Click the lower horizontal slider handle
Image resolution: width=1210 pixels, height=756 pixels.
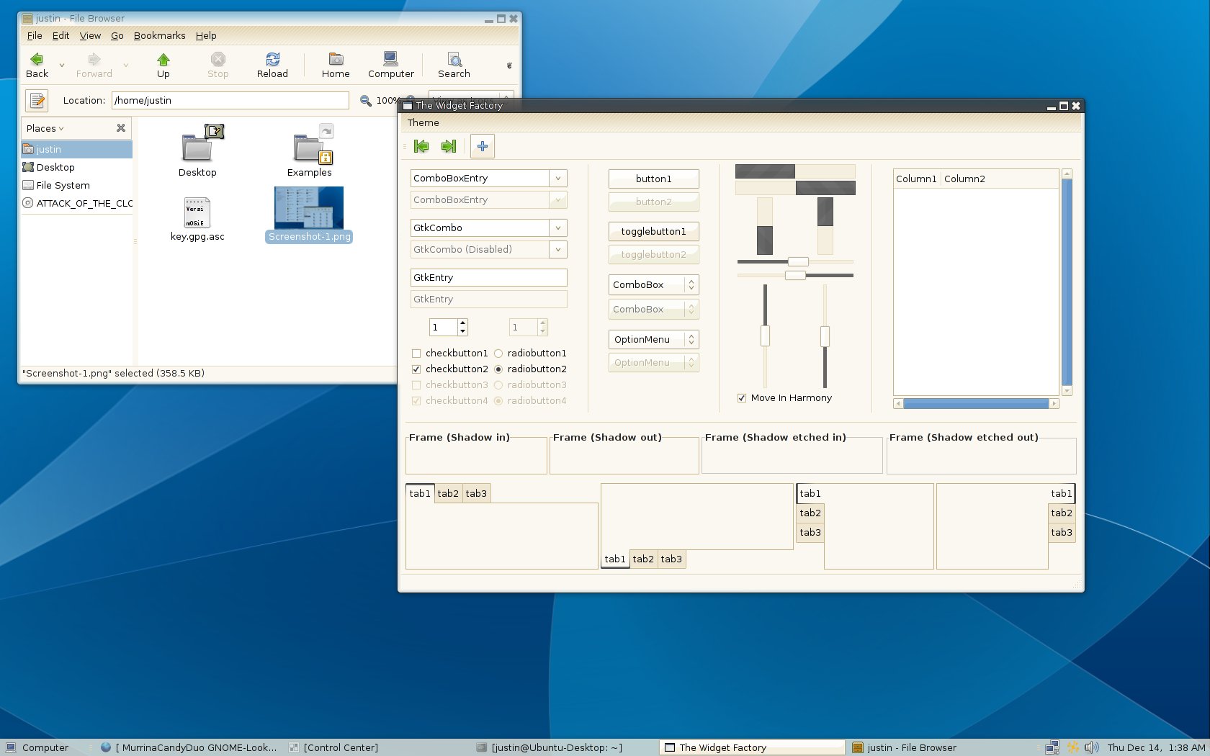click(x=795, y=275)
